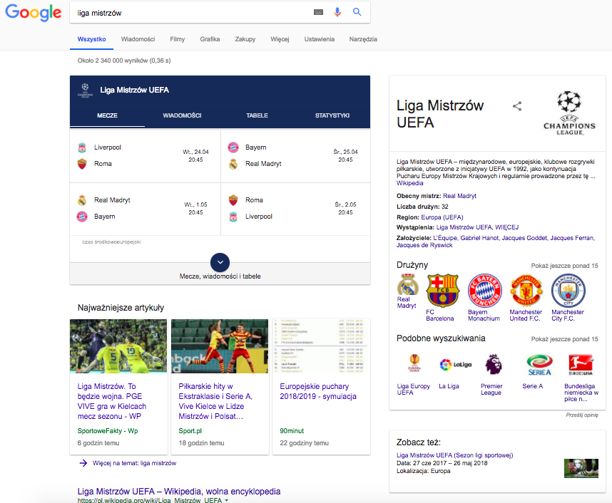Switch to the Zakupy search tab
The image size is (612, 503).
pyautogui.click(x=245, y=39)
